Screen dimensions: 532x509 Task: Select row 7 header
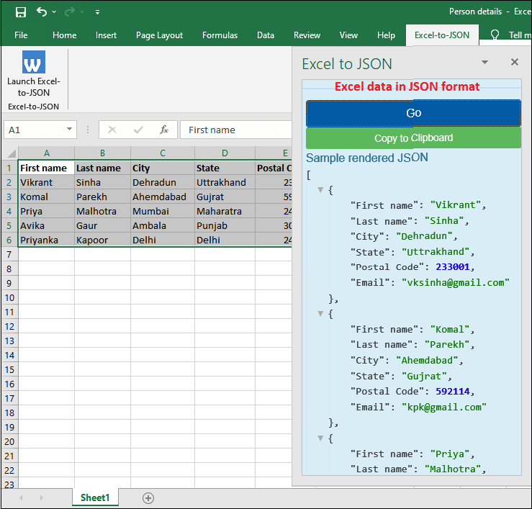(9, 255)
